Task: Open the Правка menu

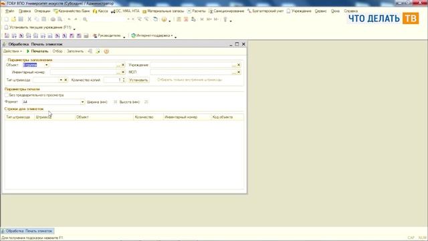Action: point(25,11)
